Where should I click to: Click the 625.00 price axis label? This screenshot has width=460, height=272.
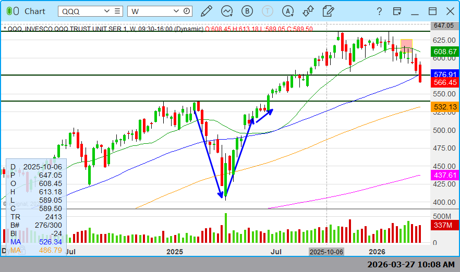(x=444, y=40)
